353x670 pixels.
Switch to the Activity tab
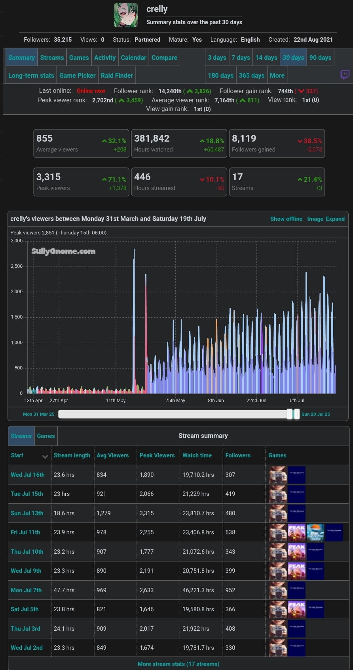[105, 58]
